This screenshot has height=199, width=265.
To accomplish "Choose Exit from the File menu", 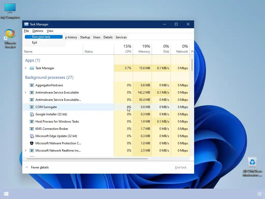I will tap(43, 42).
